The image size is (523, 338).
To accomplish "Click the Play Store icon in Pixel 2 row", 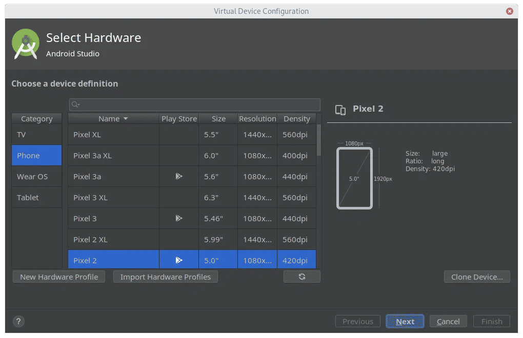I will [179, 260].
